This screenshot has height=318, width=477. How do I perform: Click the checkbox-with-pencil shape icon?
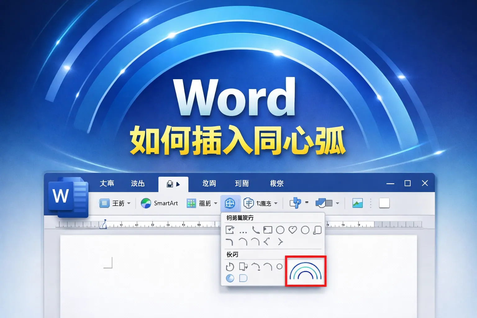click(x=230, y=230)
